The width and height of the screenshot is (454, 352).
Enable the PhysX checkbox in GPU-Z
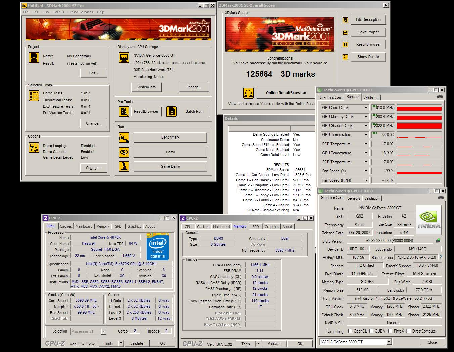tap(390, 331)
